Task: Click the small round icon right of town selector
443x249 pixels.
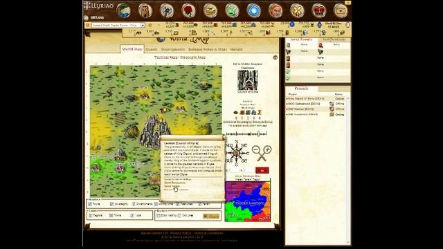Action: [x=150, y=25]
